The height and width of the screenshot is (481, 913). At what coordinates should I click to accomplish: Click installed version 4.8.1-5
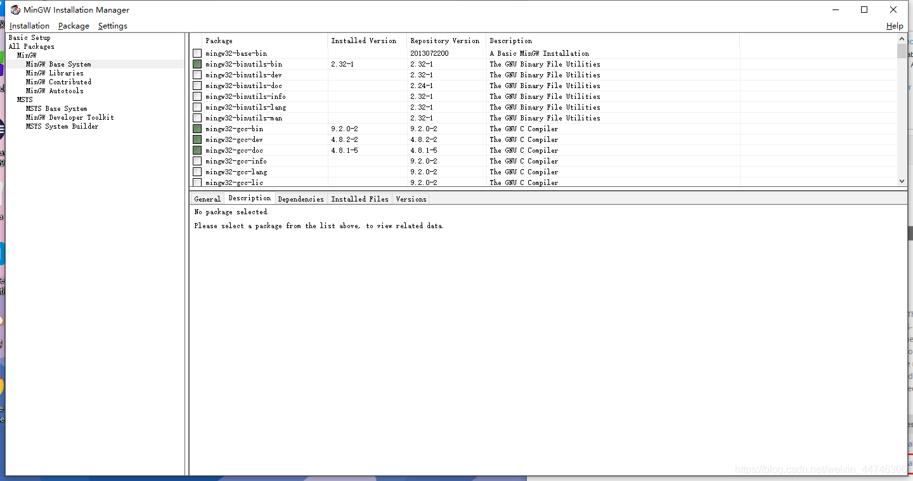coord(344,150)
